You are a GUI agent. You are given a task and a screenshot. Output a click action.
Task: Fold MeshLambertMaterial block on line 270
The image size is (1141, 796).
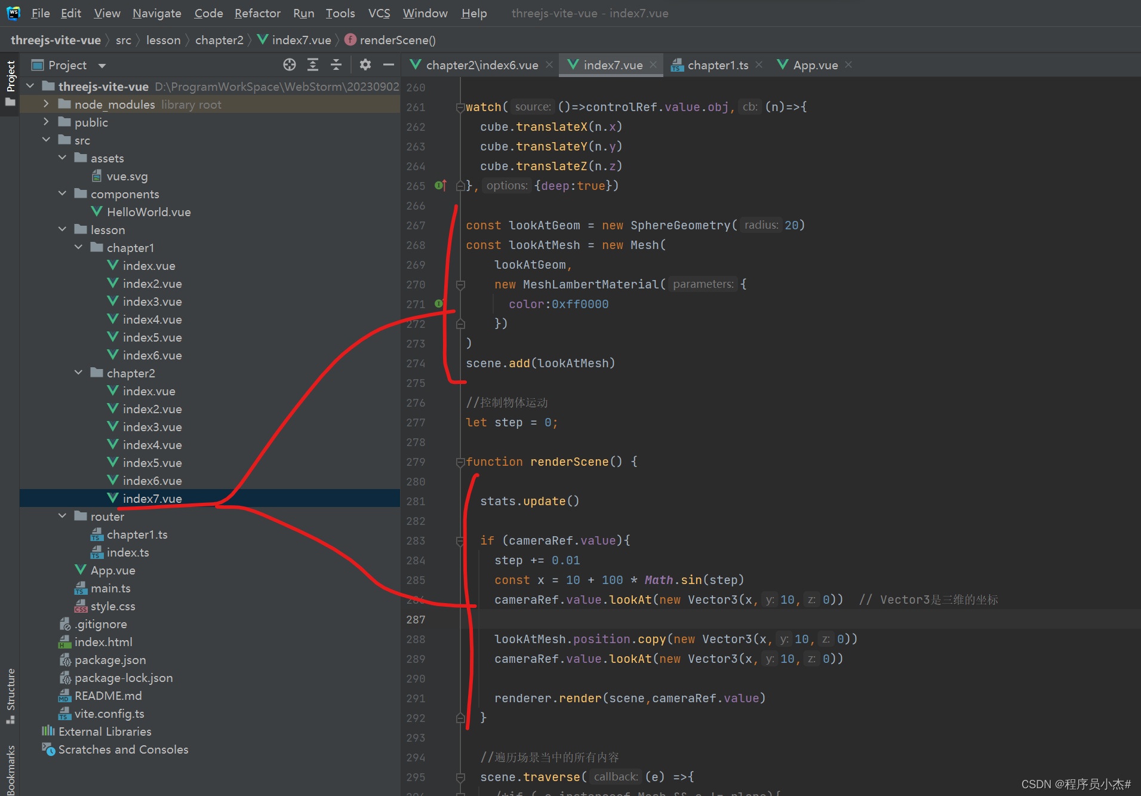[460, 285]
